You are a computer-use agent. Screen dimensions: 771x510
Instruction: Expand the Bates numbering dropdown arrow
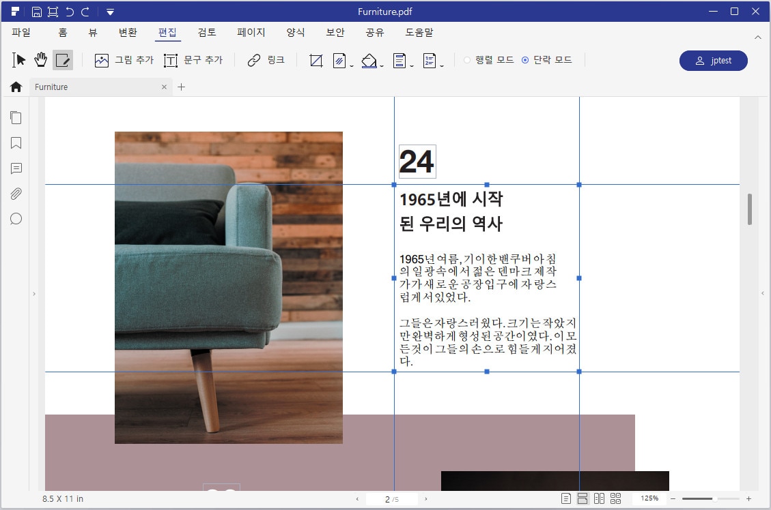pyautogui.click(x=442, y=65)
